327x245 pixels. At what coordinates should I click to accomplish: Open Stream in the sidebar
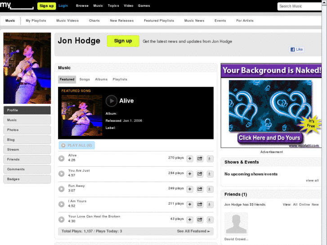(27, 150)
